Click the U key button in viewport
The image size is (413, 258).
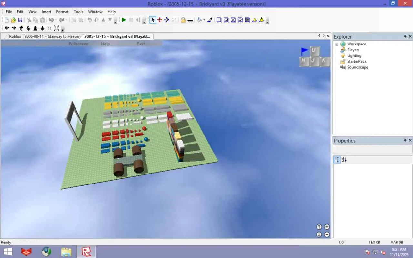point(315,52)
